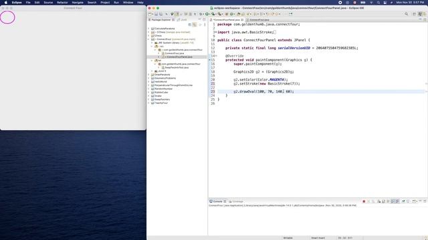Select the Snake project
The height and width of the screenshot is (240, 428).
(x=158, y=96)
